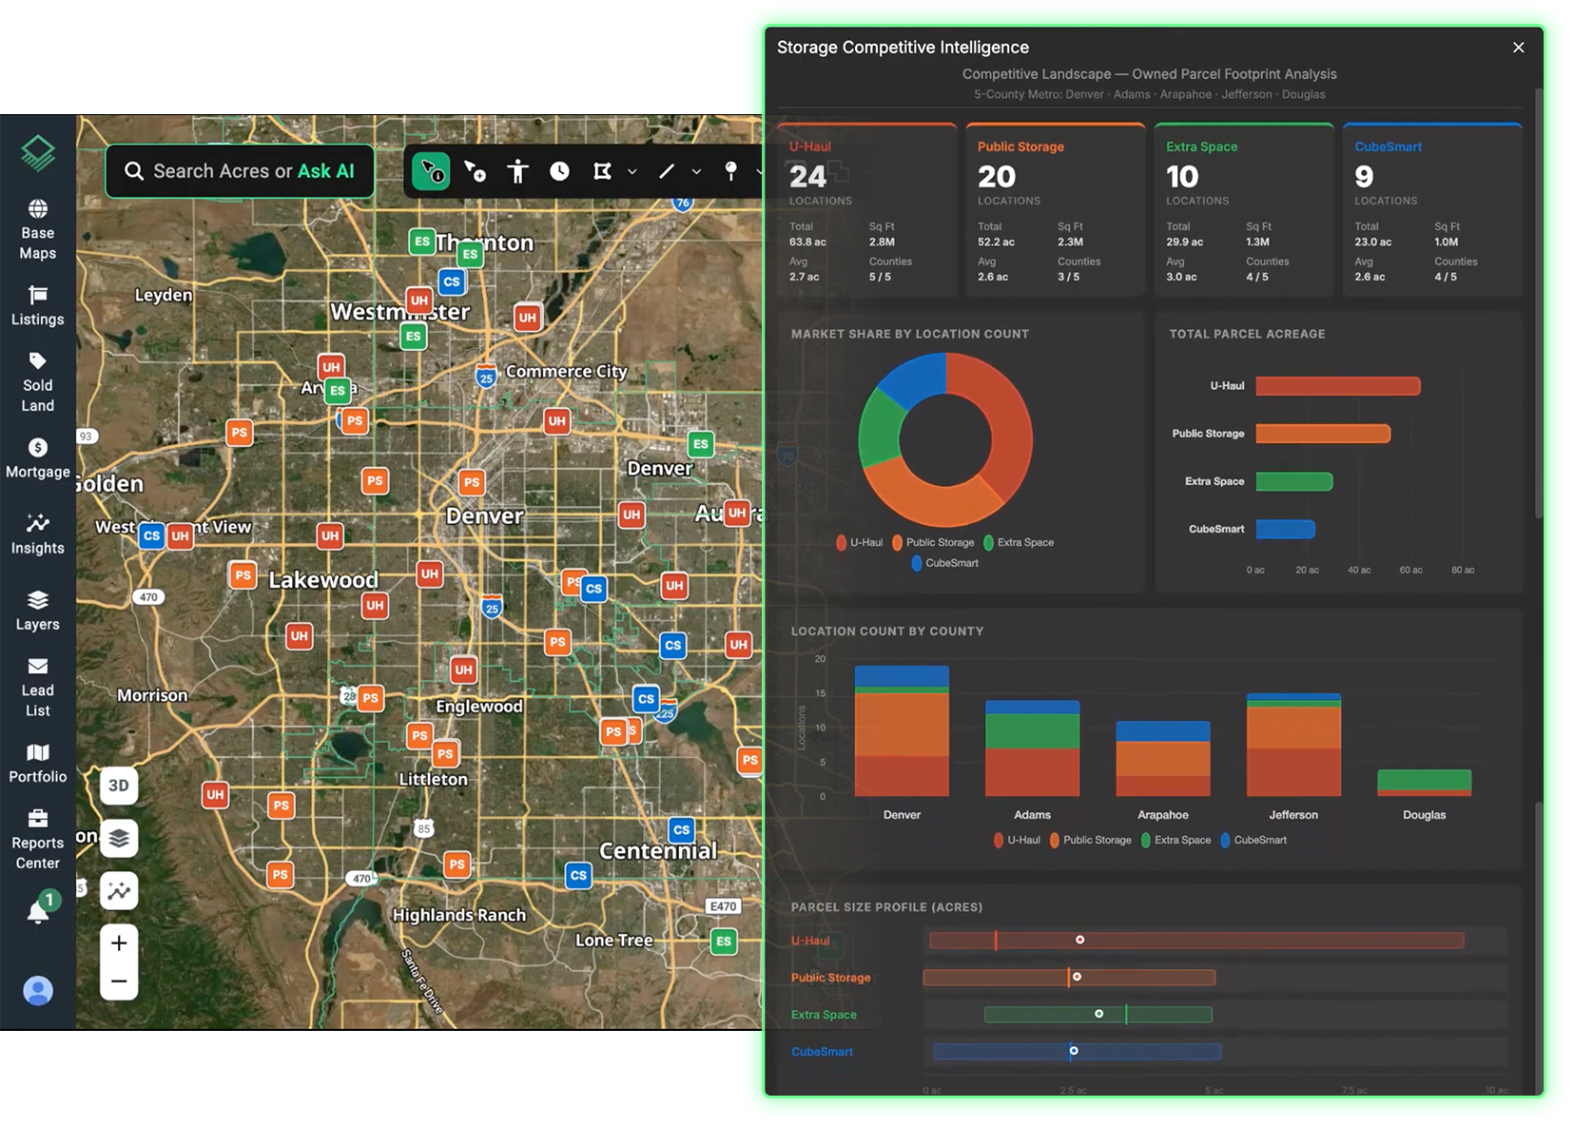Toggle CubeSmart in the donut chart legend
The width and height of the screenshot is (1574, 1146).
[945, 563]
